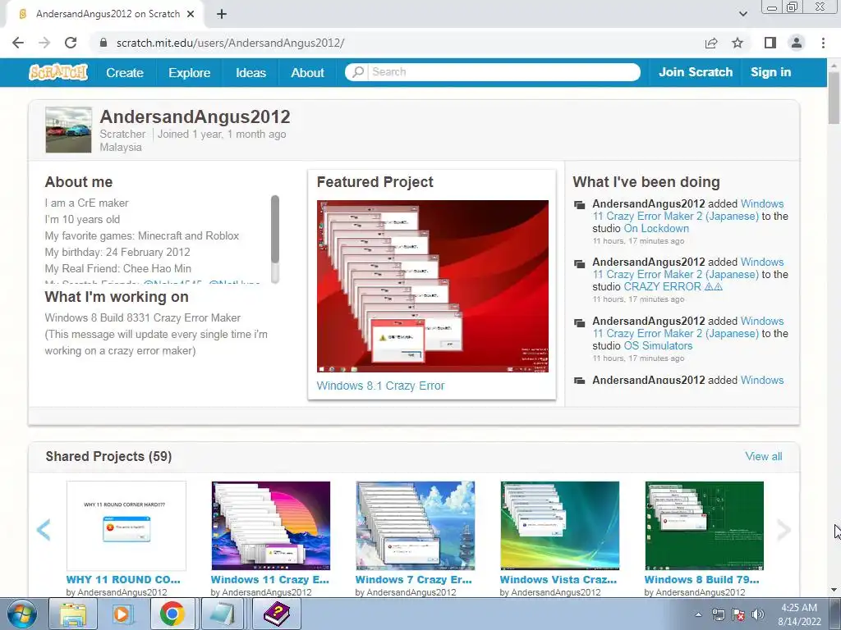Click the padlock site info icon
This screenshot has height=630, width=841.
point(103,43)
